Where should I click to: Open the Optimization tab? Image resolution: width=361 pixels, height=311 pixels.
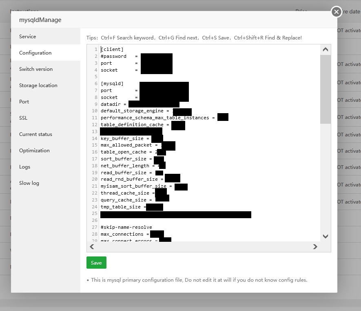click(x=46, y=151)
